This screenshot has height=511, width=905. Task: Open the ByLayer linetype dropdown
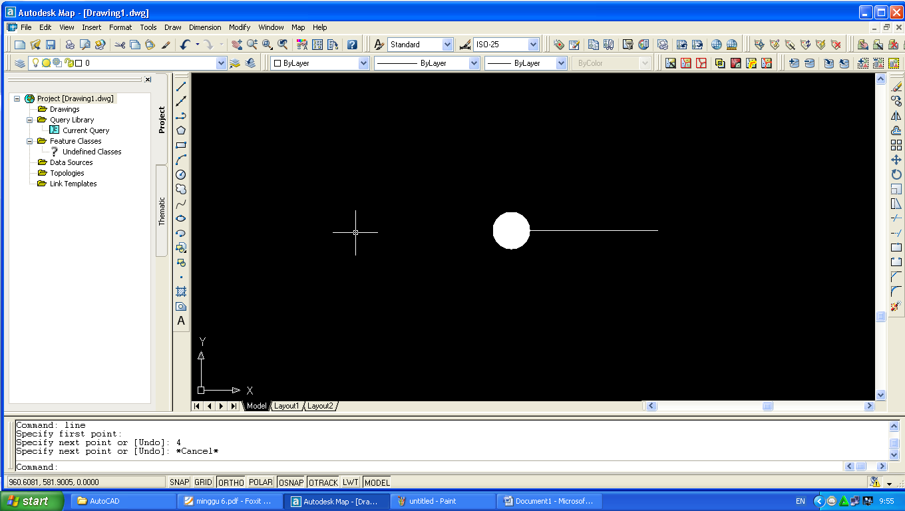pos(474,63)
